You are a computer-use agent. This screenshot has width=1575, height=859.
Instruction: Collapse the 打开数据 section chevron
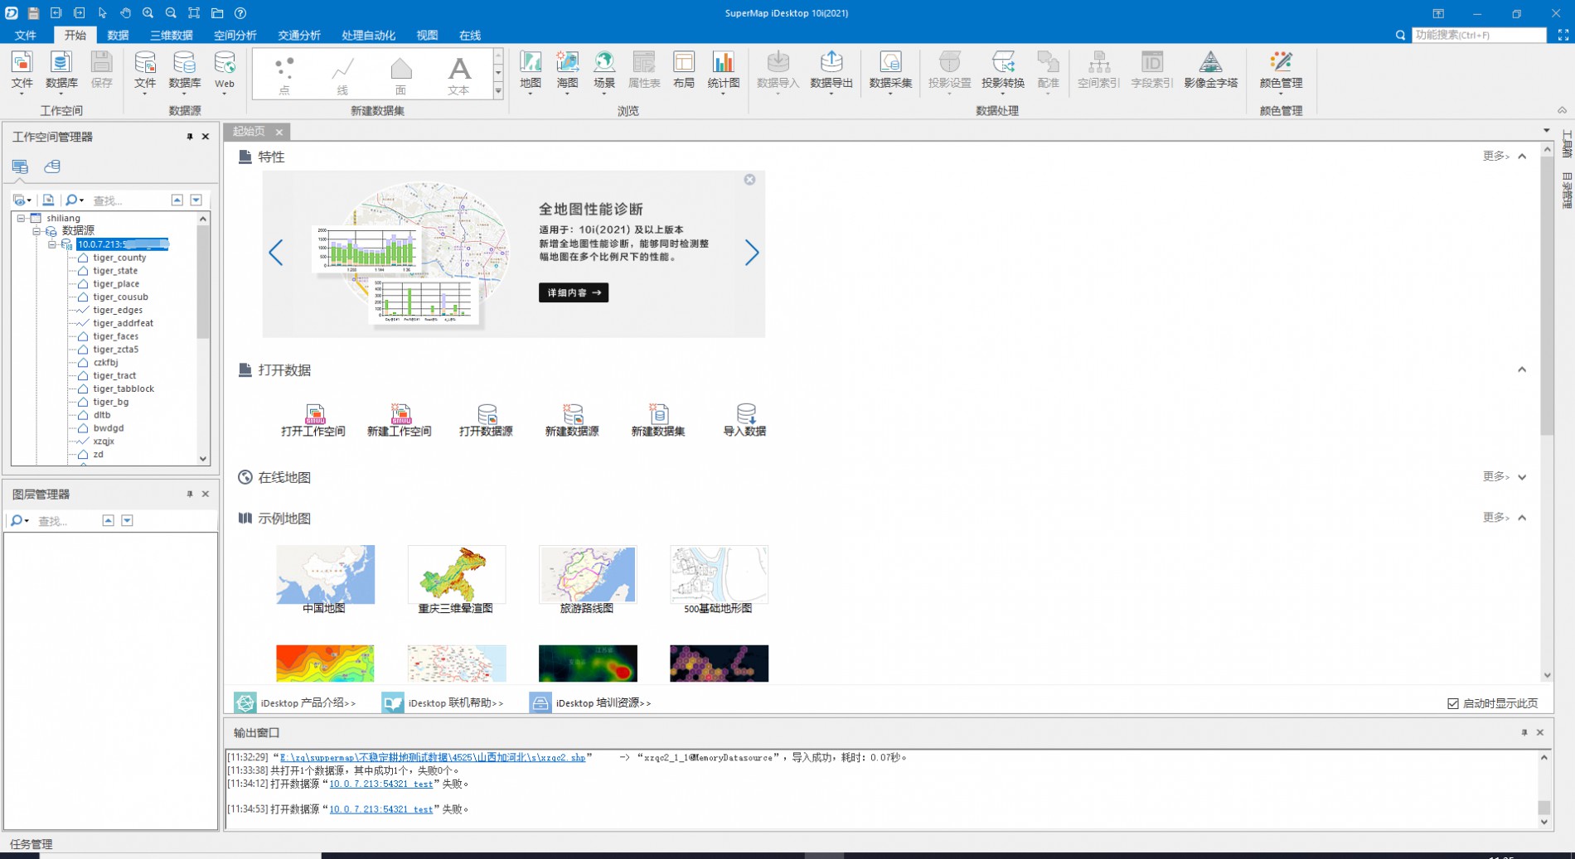[x=1522, y=369]
